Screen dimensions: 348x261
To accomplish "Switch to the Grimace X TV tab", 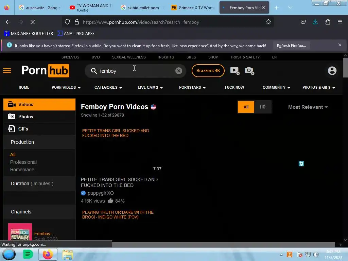I will (193, 7).
